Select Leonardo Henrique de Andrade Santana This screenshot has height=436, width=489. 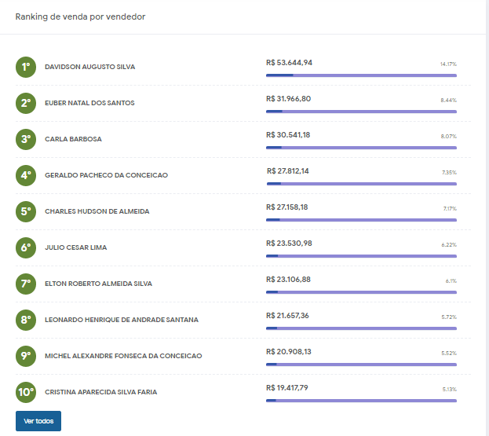pos(122,320)
